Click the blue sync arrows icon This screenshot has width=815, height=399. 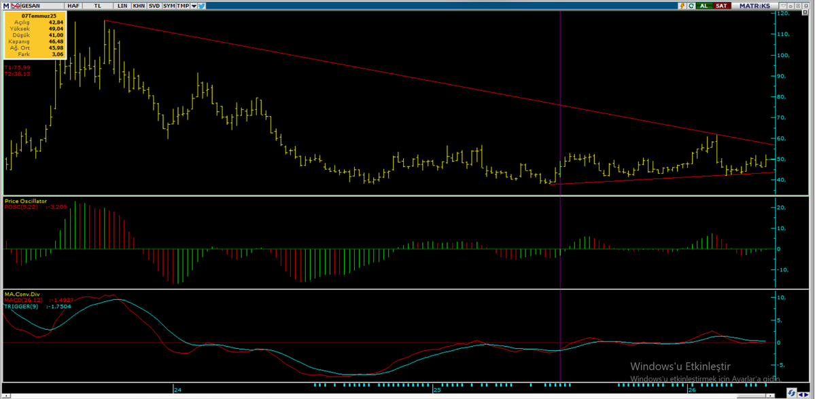coord(792,393)
